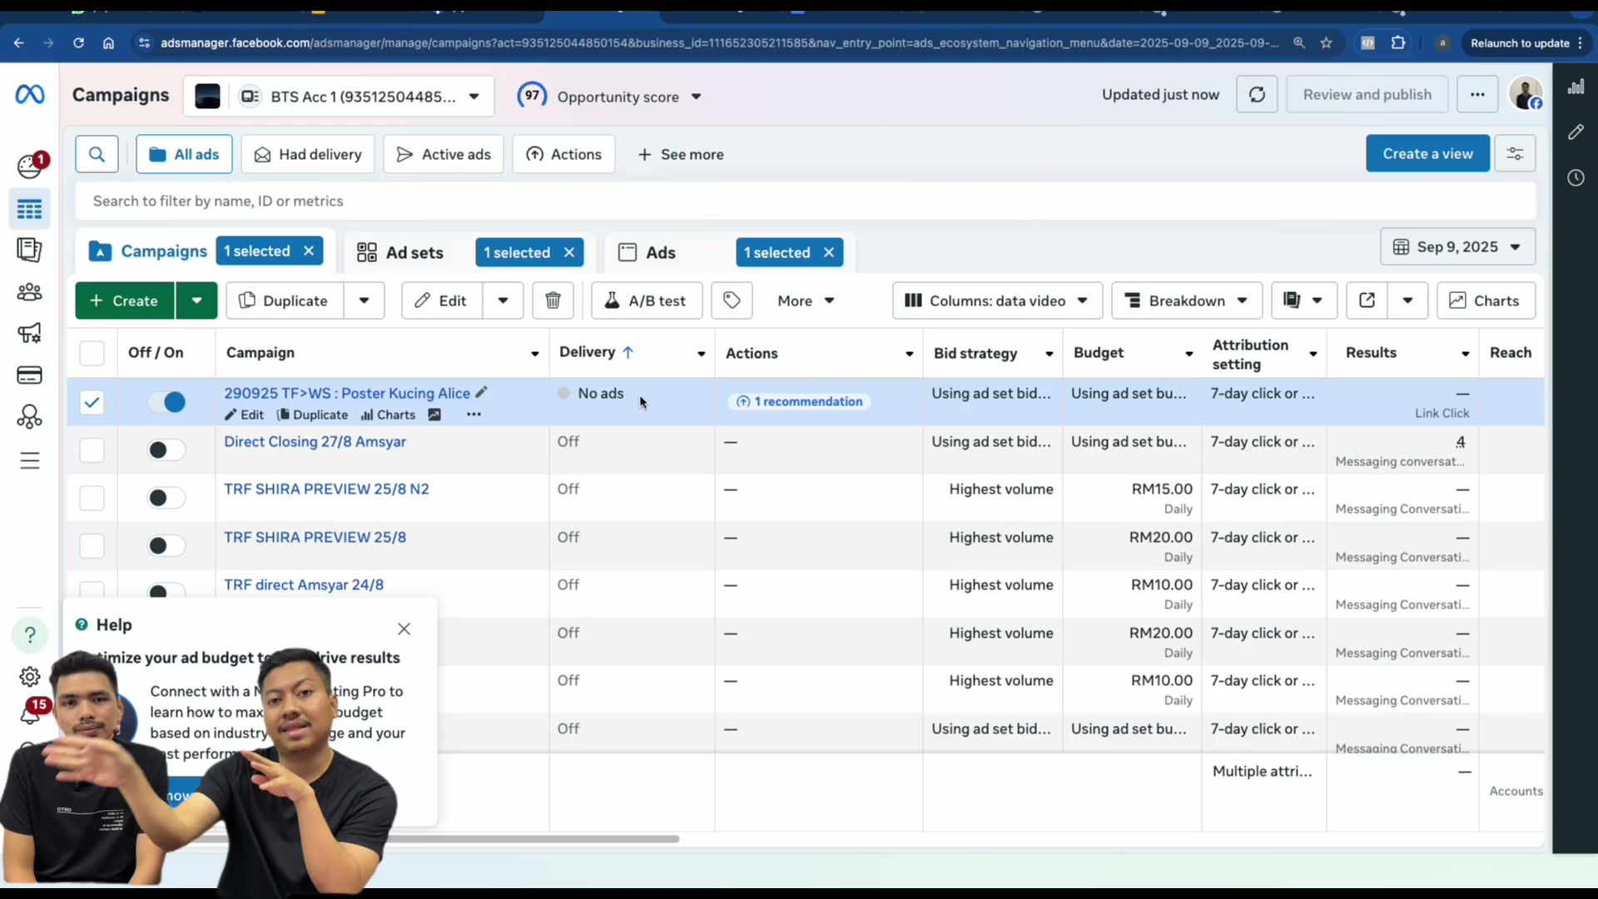Open the right-panel bar chart icon
Viewport: 1598px width, 899px height.
tap(1576, 87)
